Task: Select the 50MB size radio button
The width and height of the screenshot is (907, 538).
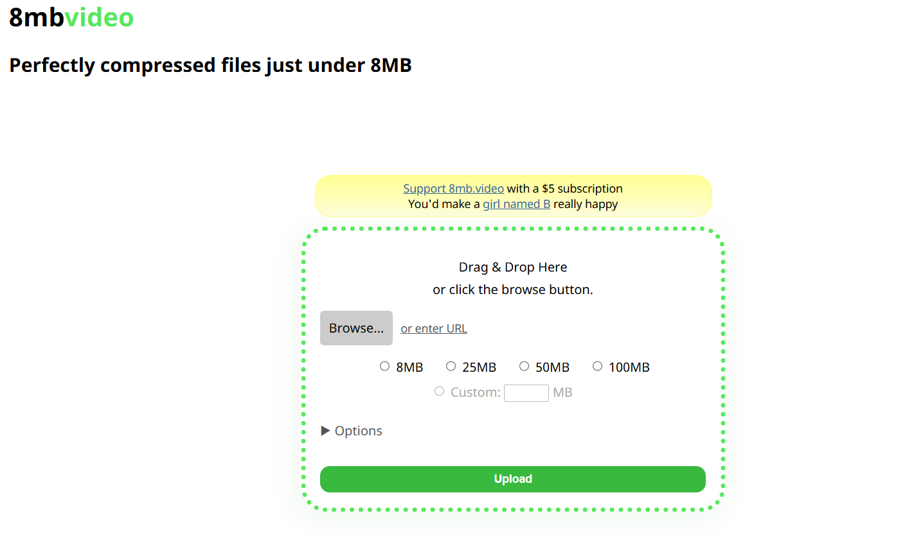Action: click(524, 366)
